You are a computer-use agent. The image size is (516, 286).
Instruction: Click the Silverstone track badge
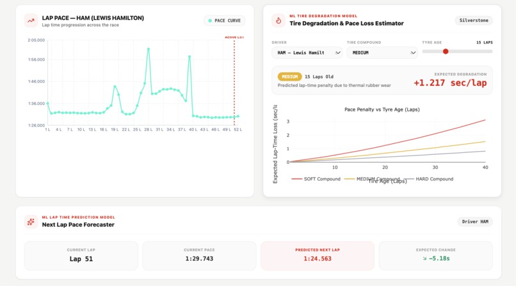point(474,20)
